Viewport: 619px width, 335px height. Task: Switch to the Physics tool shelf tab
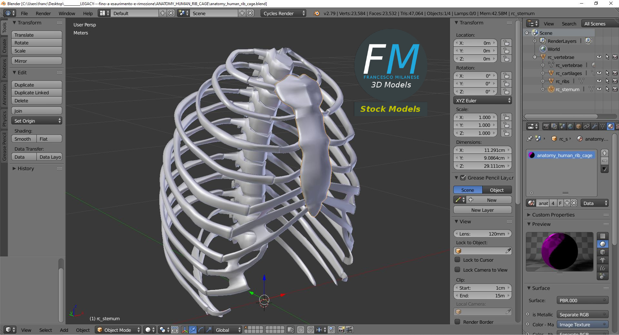[x=4, y=118]
